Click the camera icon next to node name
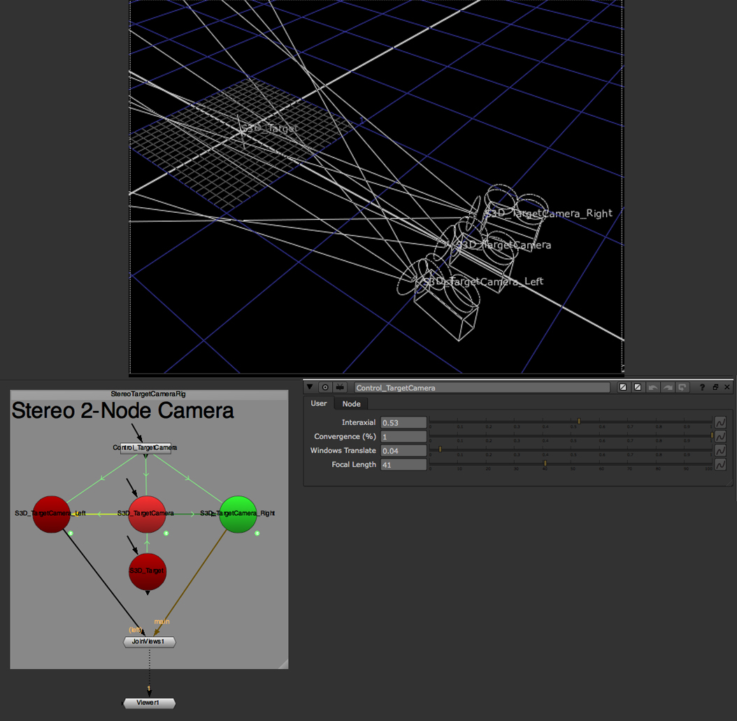 340,387
